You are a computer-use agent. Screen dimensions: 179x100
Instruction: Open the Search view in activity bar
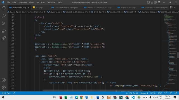pyautogui.click(x=4, y=16)
